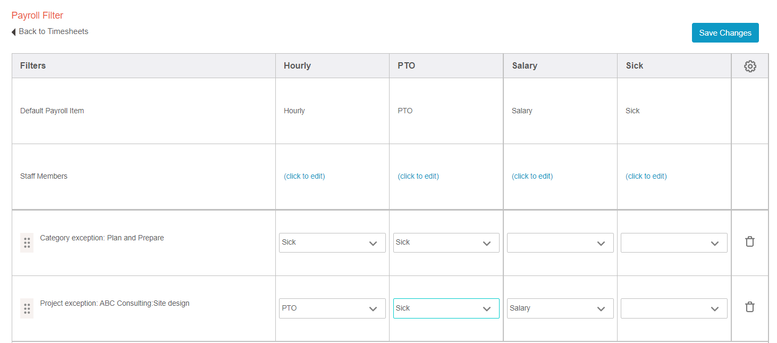The image size is (777, 343).
Task: Click the Sick value in Default Payroll Item row
Action: 632,111
